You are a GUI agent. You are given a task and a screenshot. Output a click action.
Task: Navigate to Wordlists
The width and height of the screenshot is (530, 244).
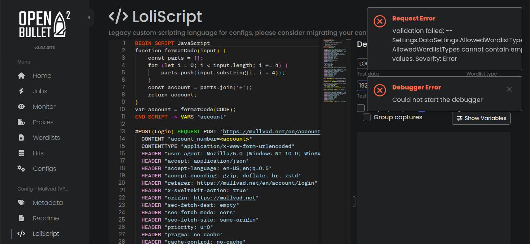47,137
